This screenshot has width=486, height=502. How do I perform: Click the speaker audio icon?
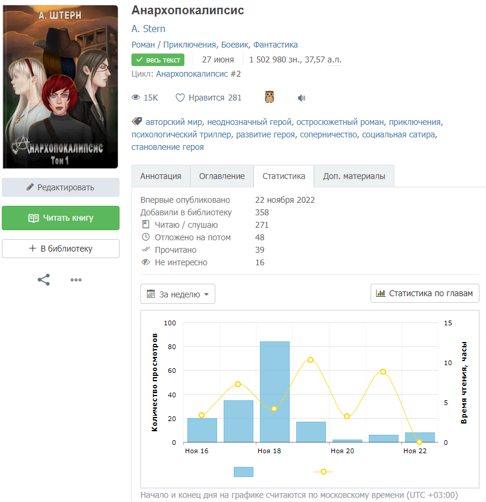[x=301, y=98]
